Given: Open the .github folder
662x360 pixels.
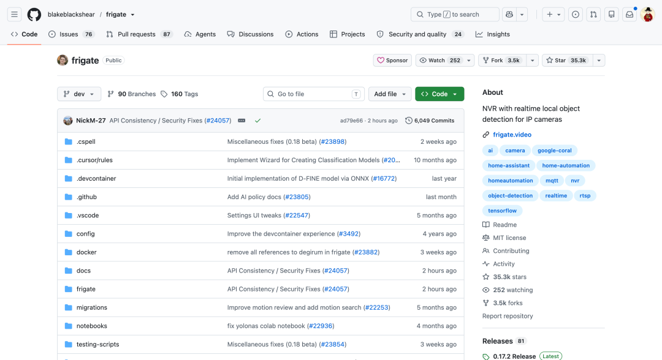Looking at the screenshot, I should tap(86, 197).
